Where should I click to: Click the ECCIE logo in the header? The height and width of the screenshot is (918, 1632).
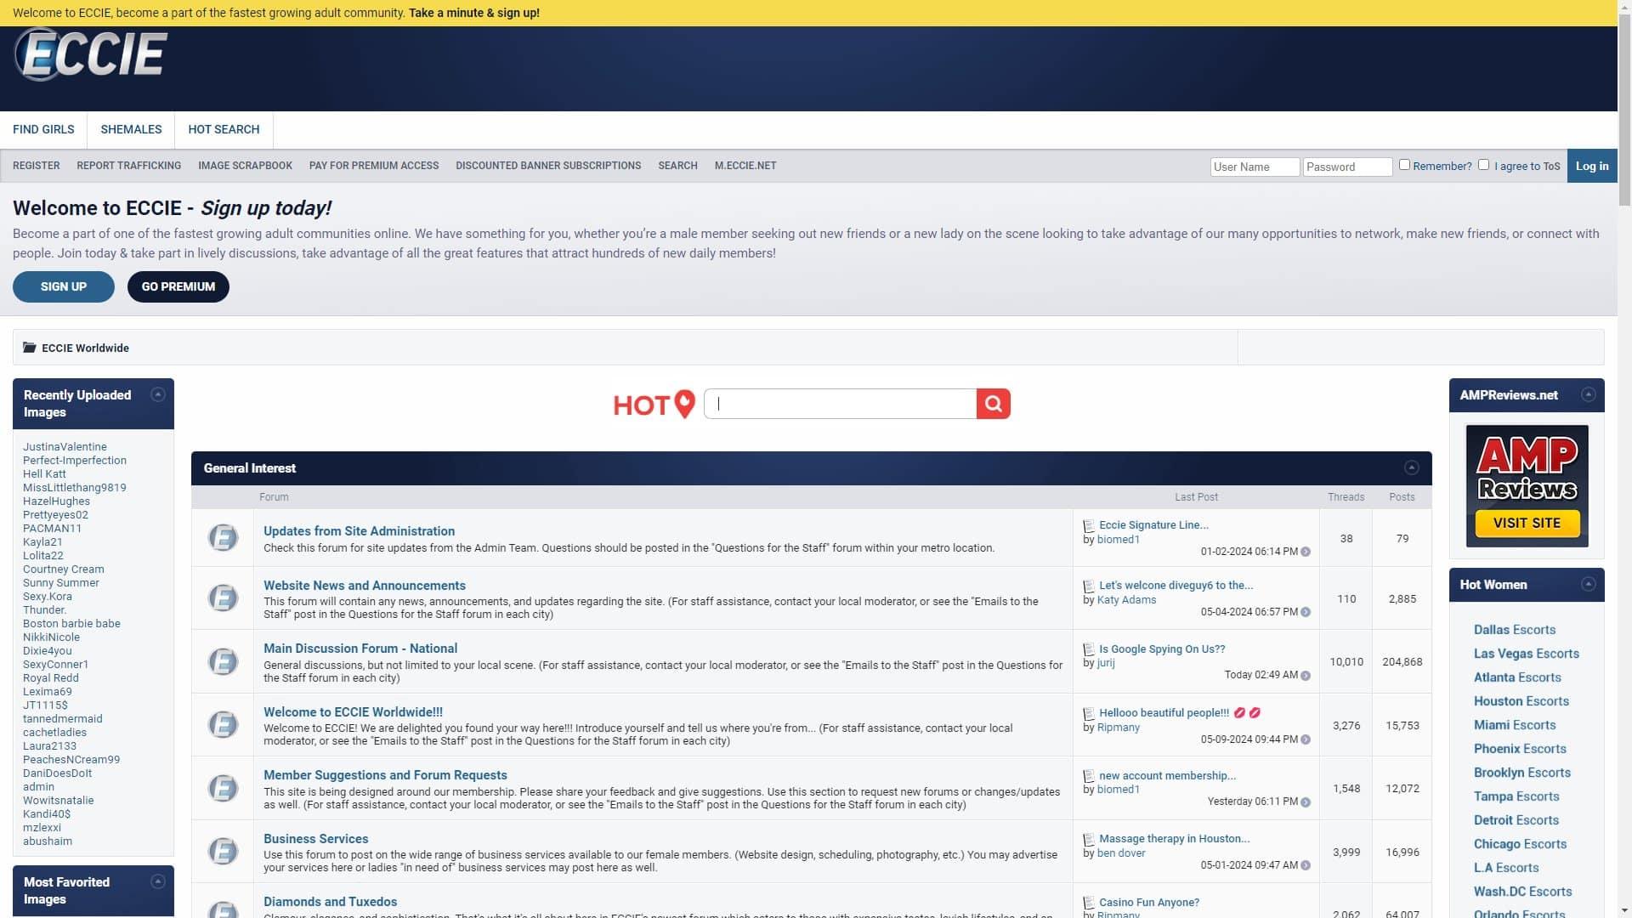click(91, 54)
